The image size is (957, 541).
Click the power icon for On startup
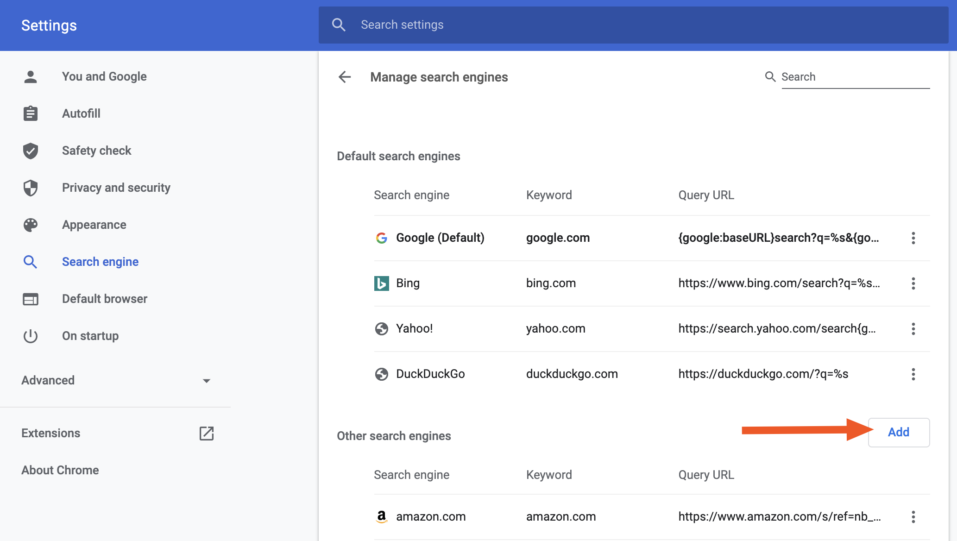click(31, 336)
